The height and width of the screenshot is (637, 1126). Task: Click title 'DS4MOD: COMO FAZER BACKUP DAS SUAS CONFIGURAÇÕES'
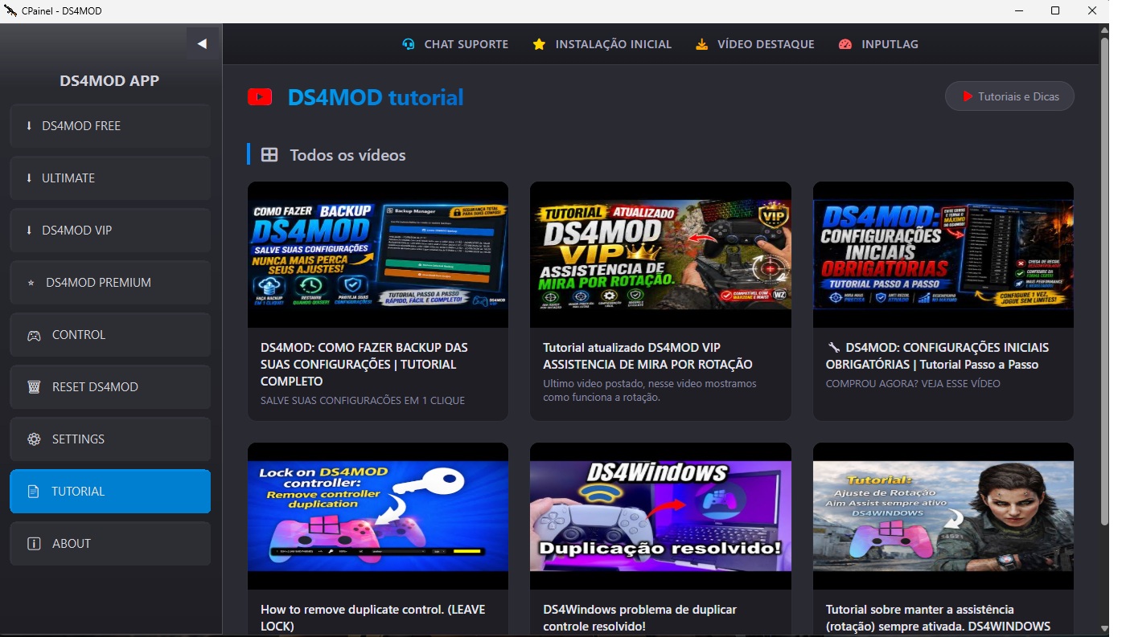tap(364, 365)
